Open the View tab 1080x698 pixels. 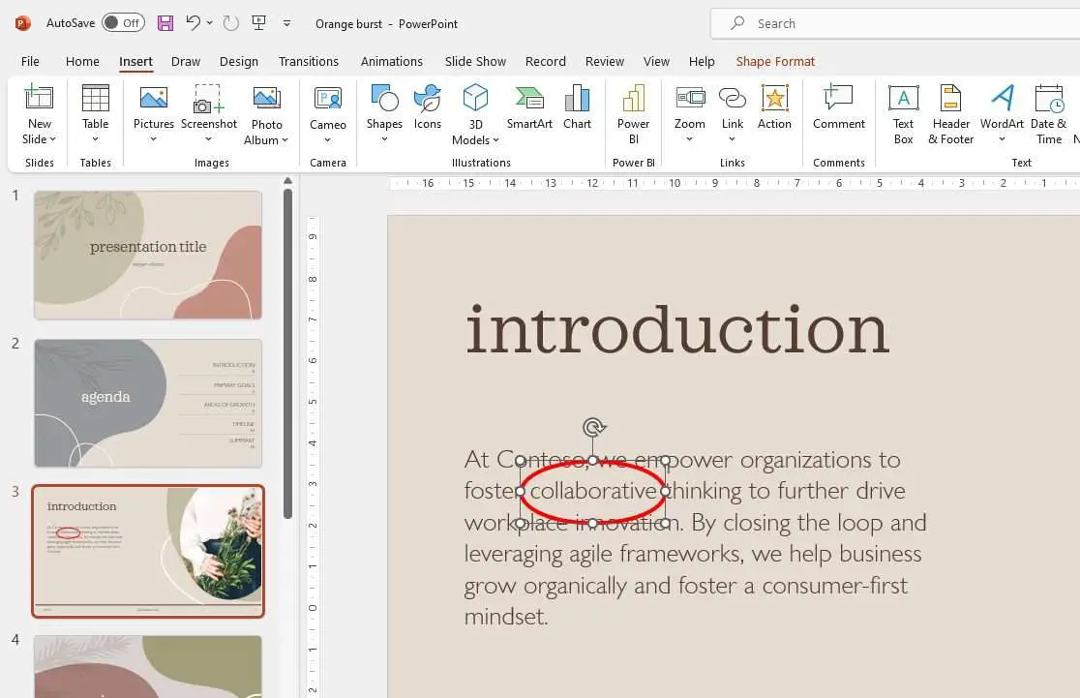pos(656,61)
